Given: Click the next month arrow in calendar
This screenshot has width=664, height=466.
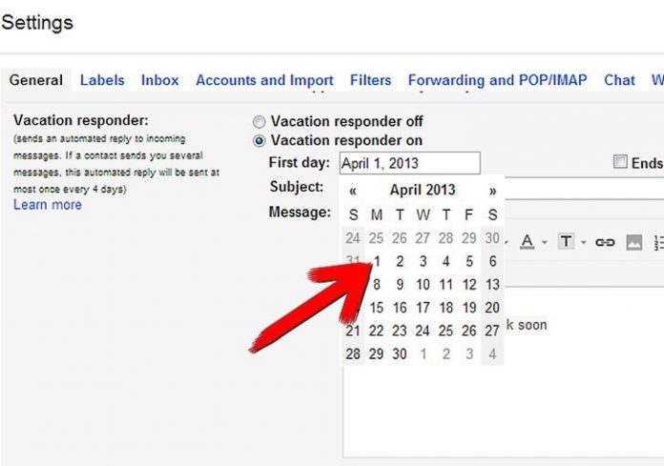Looking at the screenshot, I should 492,191.
